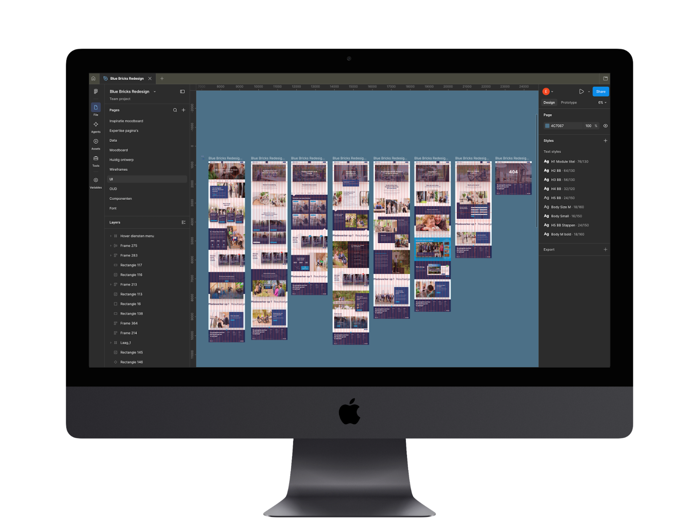Open the Figma home screen icon
The image size is (699, 524).
93,78
